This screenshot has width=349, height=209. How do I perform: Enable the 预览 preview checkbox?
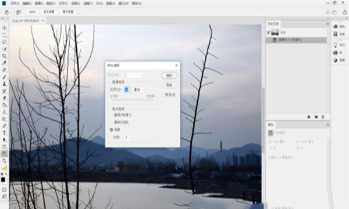(x=162, y=95)
